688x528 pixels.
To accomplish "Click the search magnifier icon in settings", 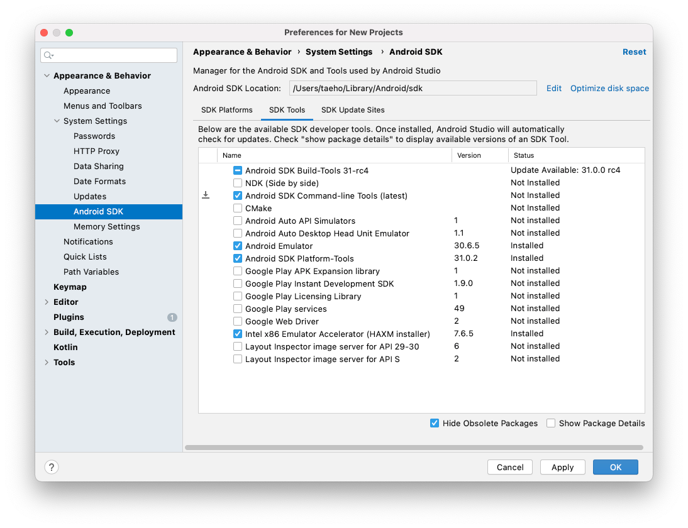I will [x=48, y=55].
